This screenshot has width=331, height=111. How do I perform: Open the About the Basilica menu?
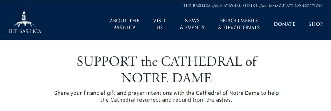(x=124, y=24)
